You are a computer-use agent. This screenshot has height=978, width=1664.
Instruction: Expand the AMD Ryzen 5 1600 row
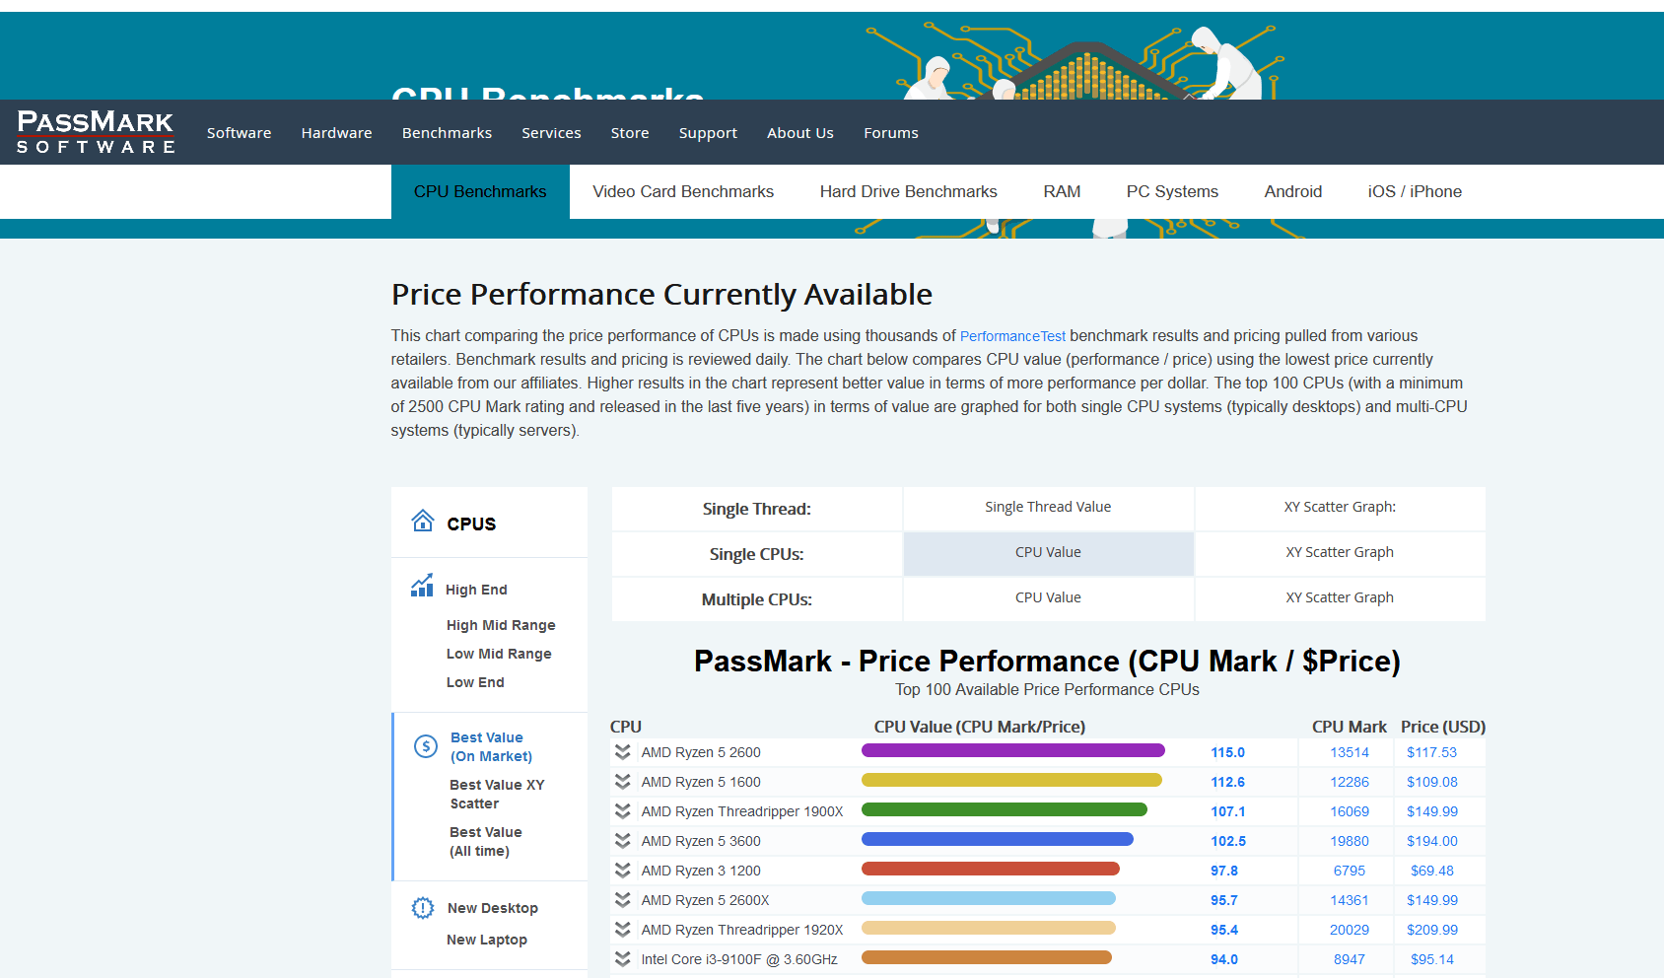622,782
